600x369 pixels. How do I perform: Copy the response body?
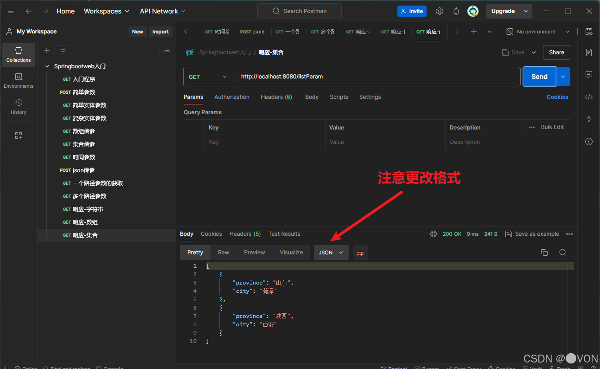pos(544,252)
